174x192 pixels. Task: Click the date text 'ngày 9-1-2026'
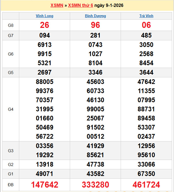coord(109,6)
